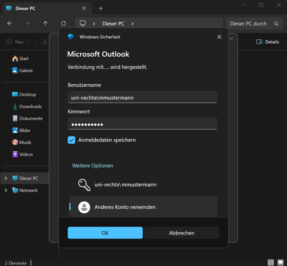The image size is (287, 266).
Task: Close the Dieser PC tab
Action: pyautogui.click(x=84, y=8)
